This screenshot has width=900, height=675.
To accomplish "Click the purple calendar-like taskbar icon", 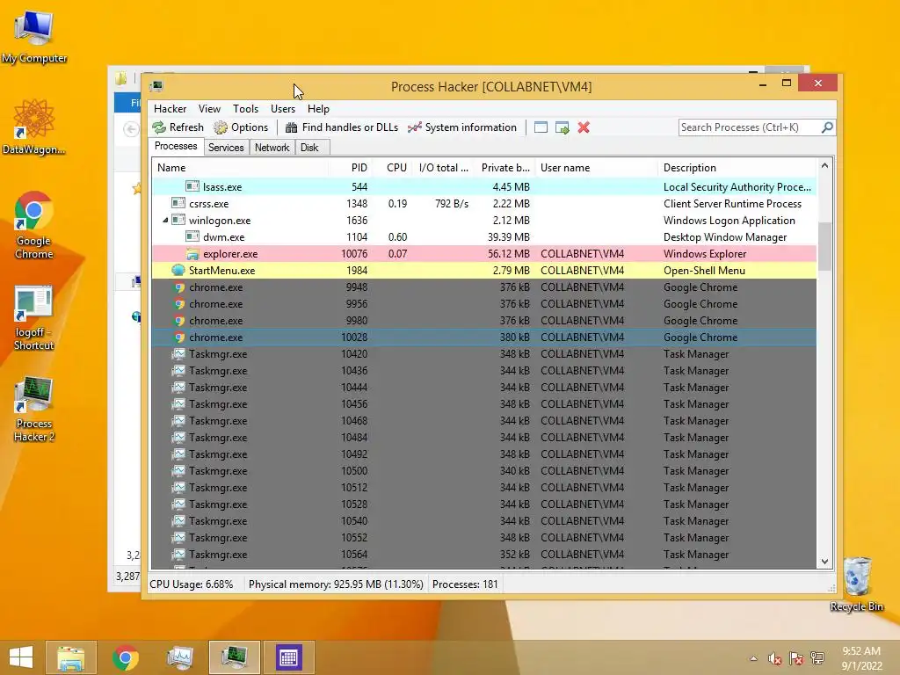I will click(x=288, y=657).
